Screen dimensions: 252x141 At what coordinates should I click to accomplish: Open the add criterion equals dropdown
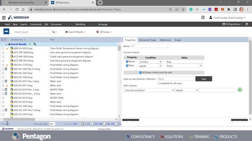pos(187,90)
